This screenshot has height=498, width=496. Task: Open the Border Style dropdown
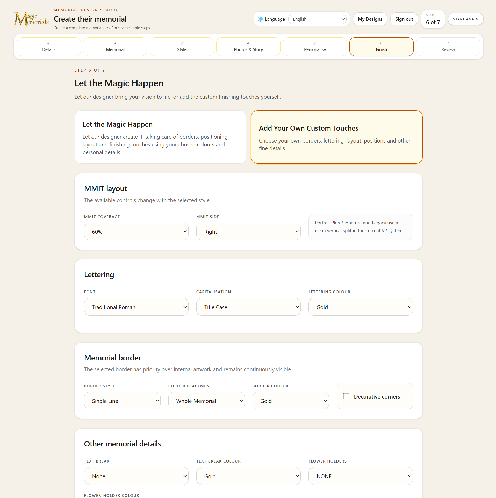(x=122, y=401)
